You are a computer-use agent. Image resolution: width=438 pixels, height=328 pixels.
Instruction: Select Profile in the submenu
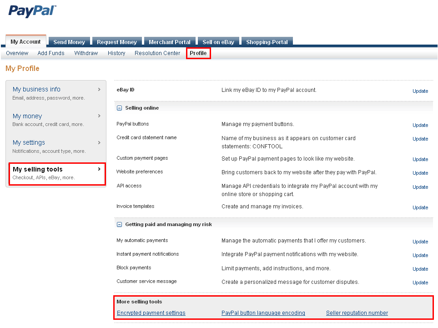click(198, 53)
